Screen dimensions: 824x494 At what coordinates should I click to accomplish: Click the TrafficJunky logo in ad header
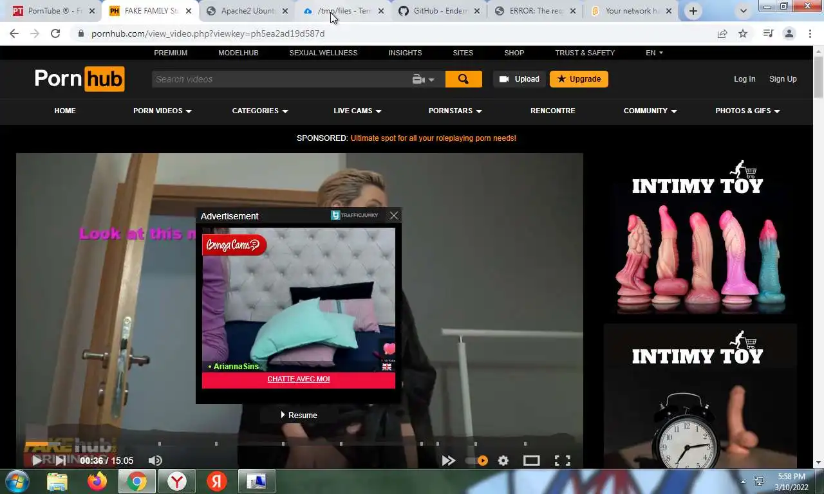coord(355,215)
